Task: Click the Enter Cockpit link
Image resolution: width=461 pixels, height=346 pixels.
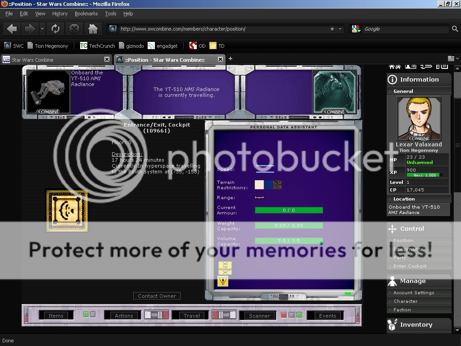Action: 410,266
